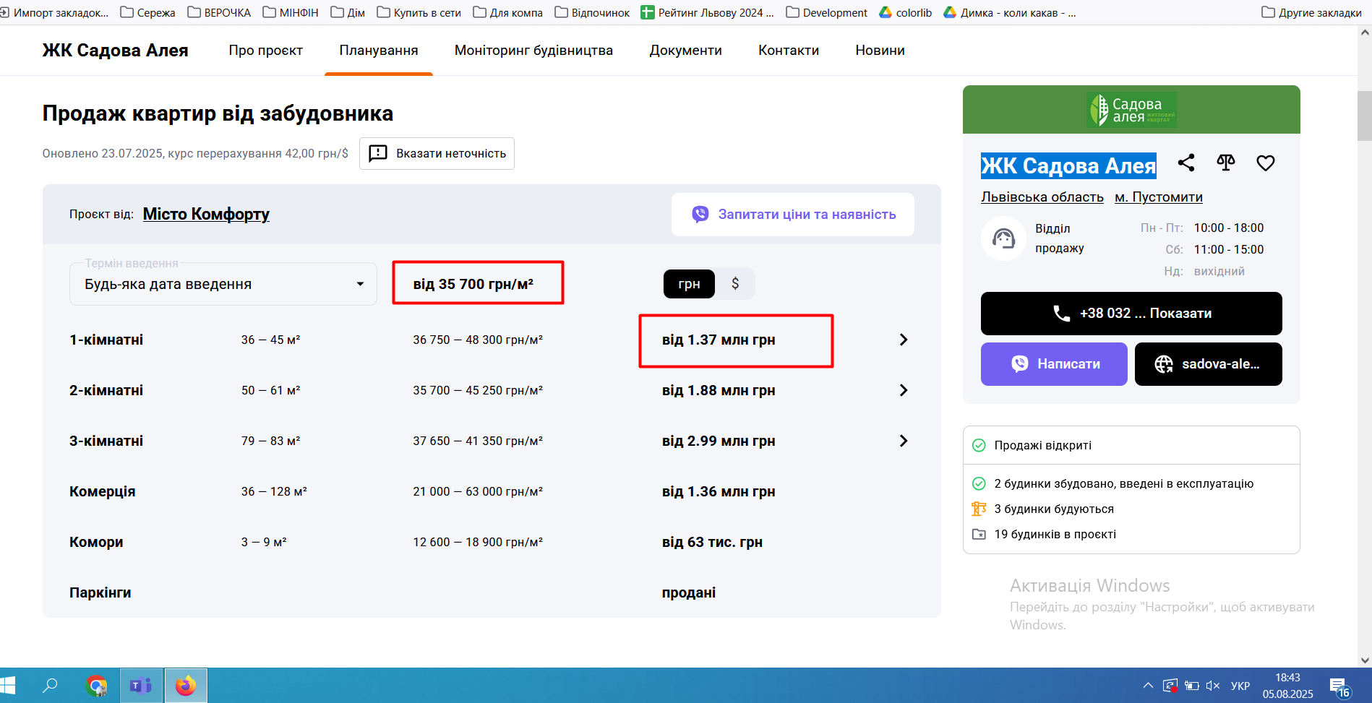Click the Firefox taskbar icon
Image resolution: width=1372 pixels, height=703 pixels.
pos(186,686)
